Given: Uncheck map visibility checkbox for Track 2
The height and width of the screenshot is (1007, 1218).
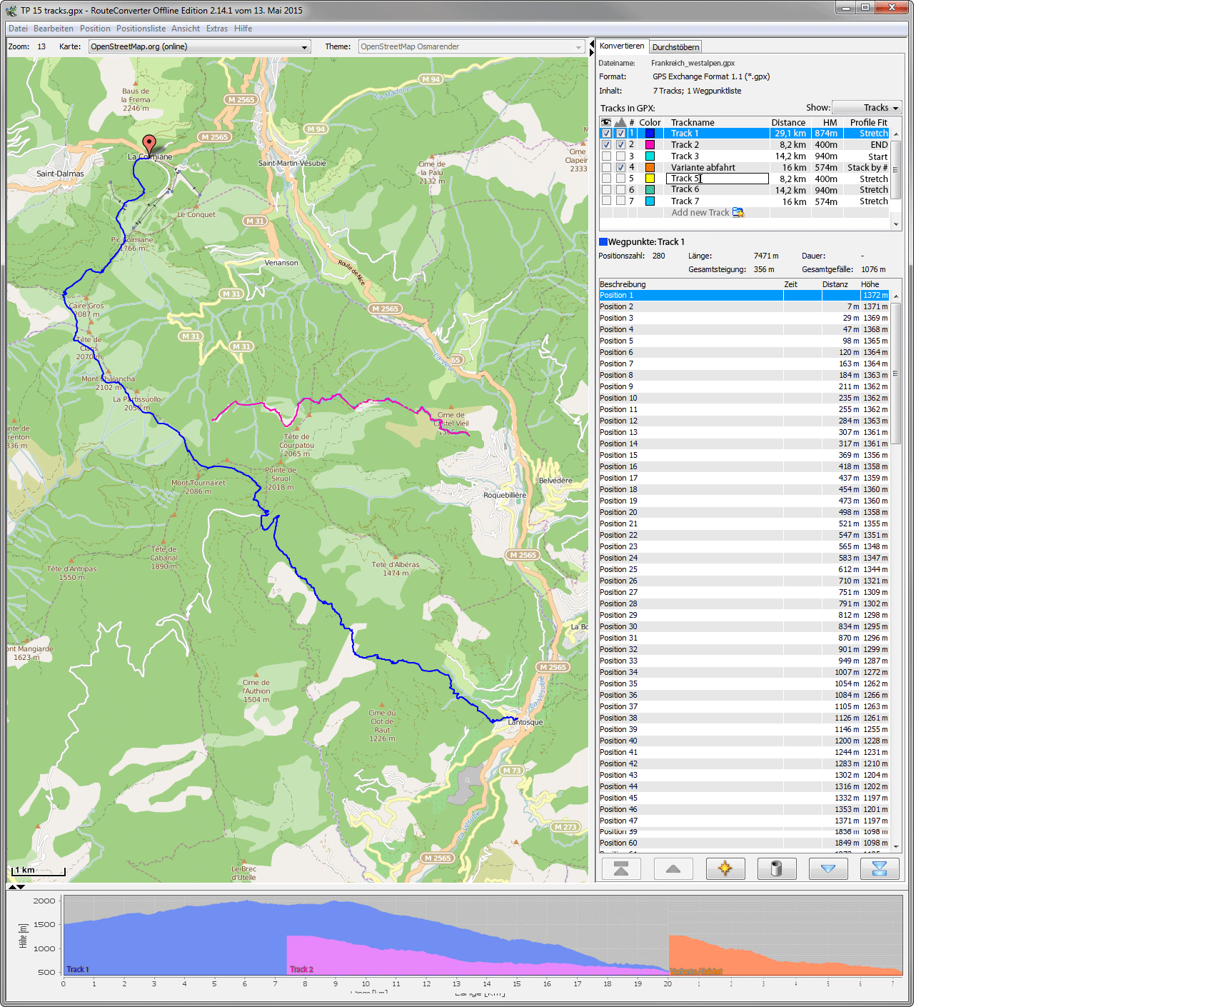Looking at the screenshot, I should (x=606, y=145).
